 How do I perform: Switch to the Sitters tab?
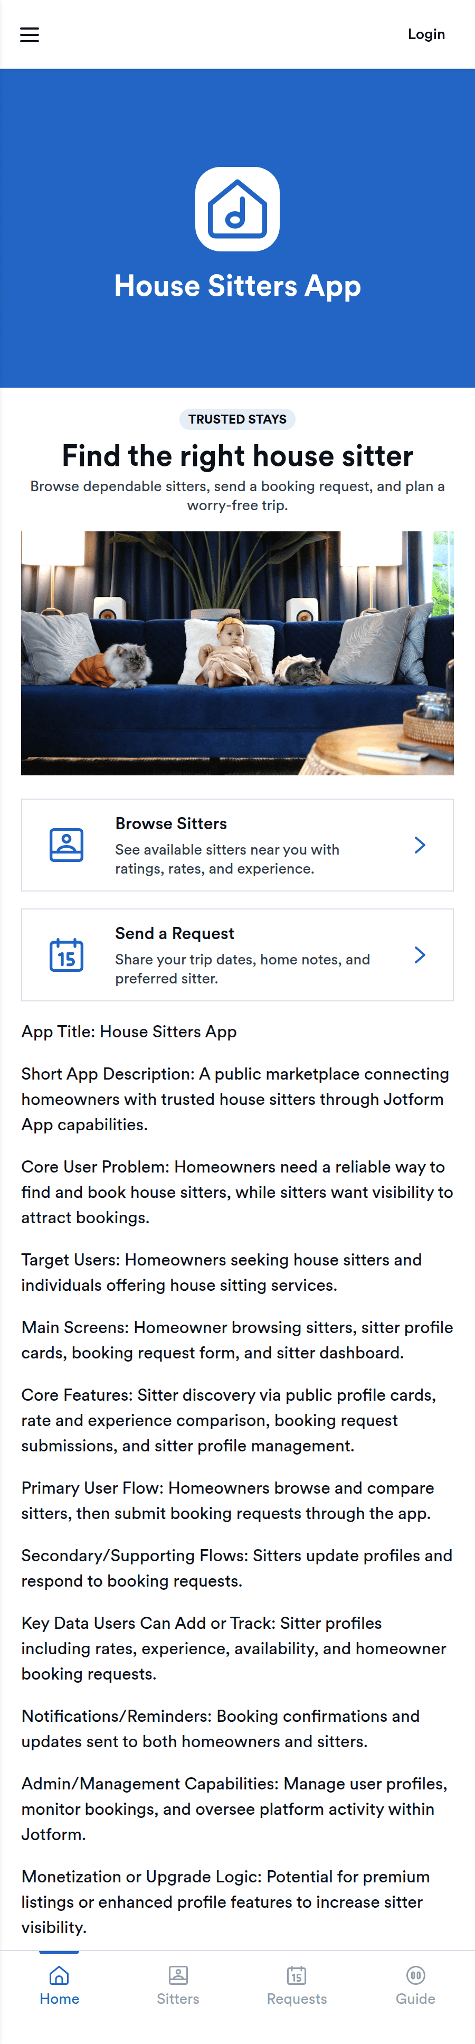click(178, 1986)
